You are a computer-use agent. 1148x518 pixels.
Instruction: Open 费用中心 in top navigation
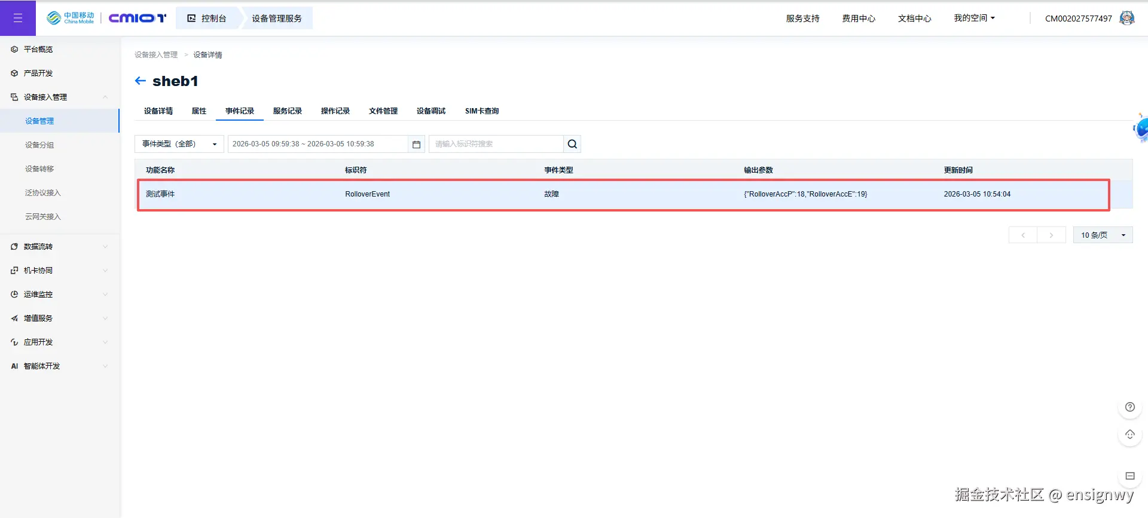pos(859,19)
